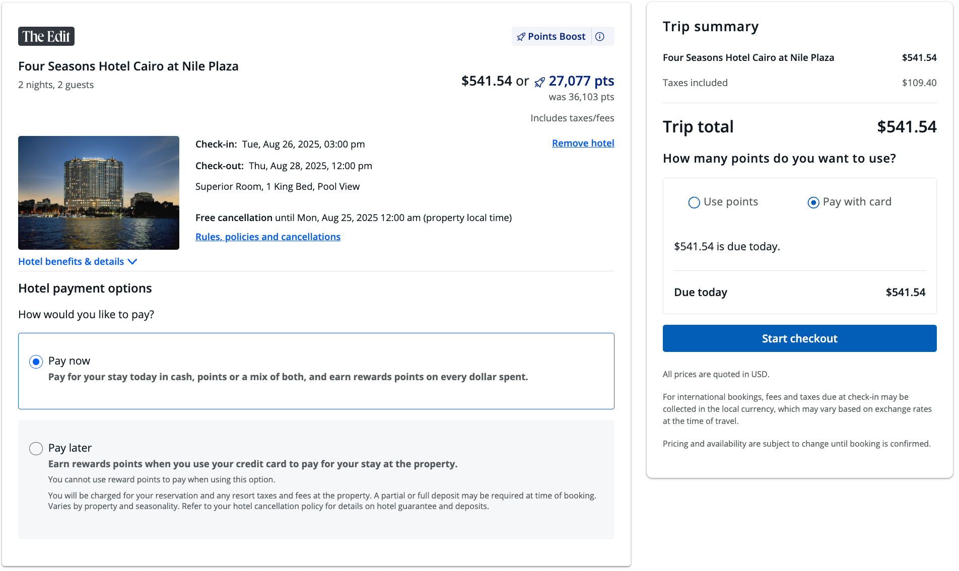
Task: Click the Taxes included $109.40 amount
Action: pos(919,83)
